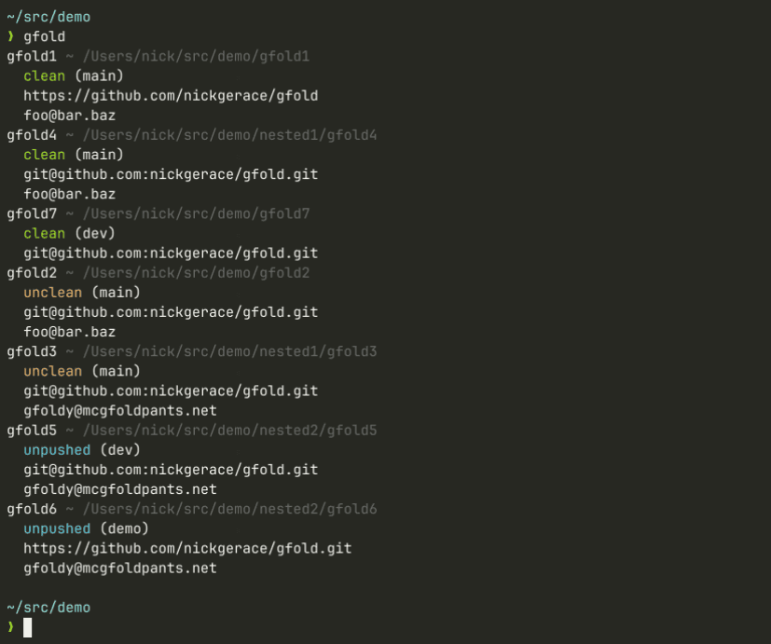Click the git remote URL under gfold4

click(x=171, y=174)
